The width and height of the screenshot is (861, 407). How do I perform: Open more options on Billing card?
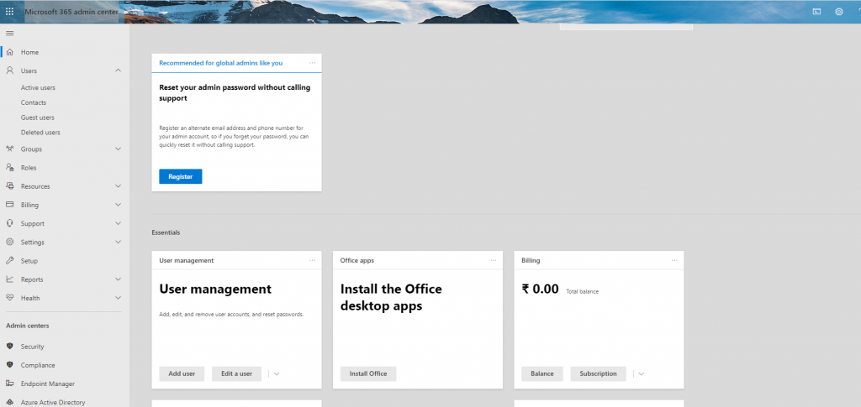pyautogui.click(x=675, y=261)
